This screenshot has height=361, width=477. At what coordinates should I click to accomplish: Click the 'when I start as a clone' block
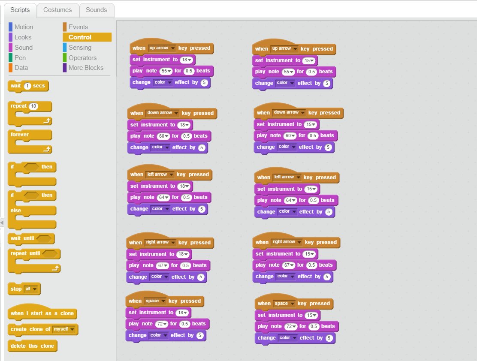tap(42, 313)
